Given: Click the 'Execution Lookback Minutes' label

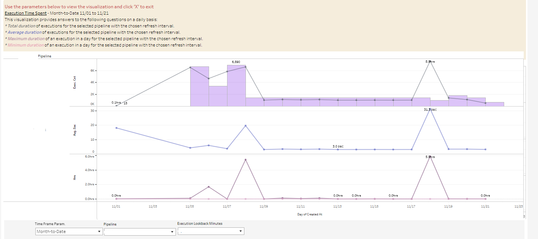Looking at the screenshot, I should (x=200, y=224).
